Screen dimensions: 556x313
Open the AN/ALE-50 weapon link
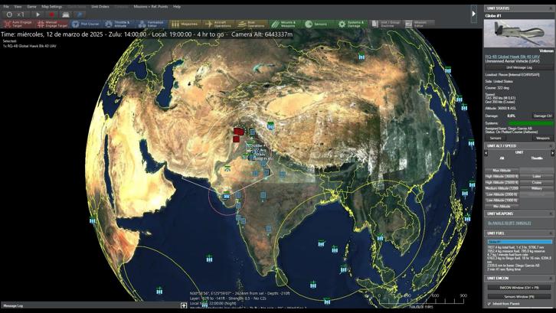pos(509,223)
